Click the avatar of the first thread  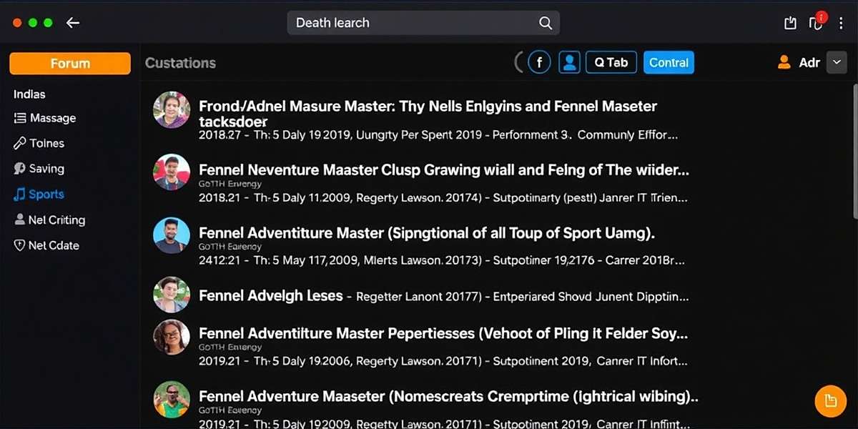pos(171,110)
